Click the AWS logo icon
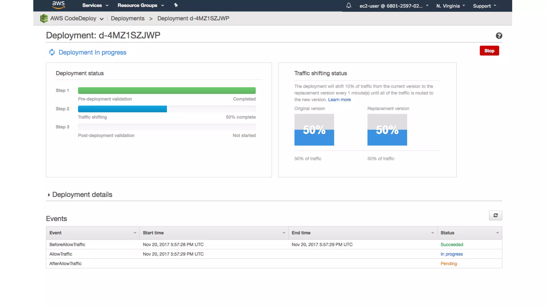Image resolution: width=546 pixels, height=307 pixels. point(58,5)
